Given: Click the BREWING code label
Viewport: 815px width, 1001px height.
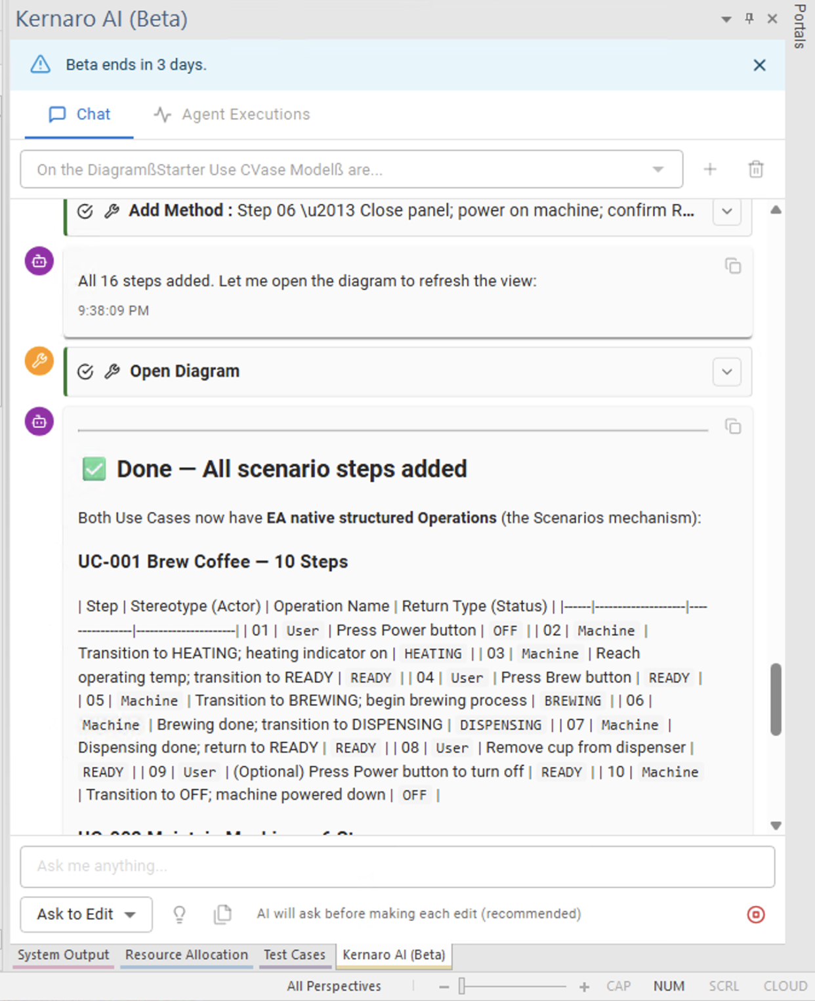Looking at the screenshot, I should click(572, 701).
